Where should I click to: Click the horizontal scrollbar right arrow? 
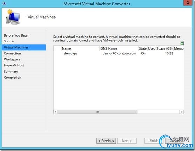point(182,112)
